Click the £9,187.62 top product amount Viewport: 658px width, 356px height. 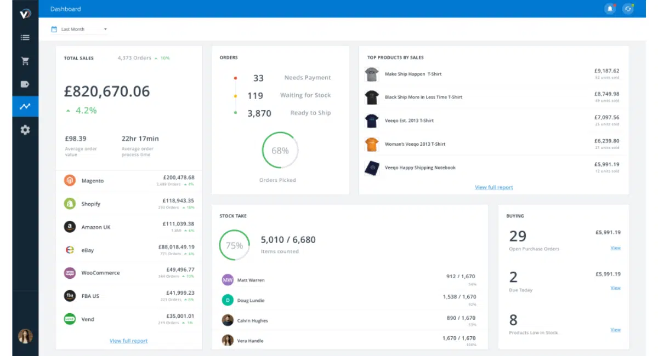607,71
